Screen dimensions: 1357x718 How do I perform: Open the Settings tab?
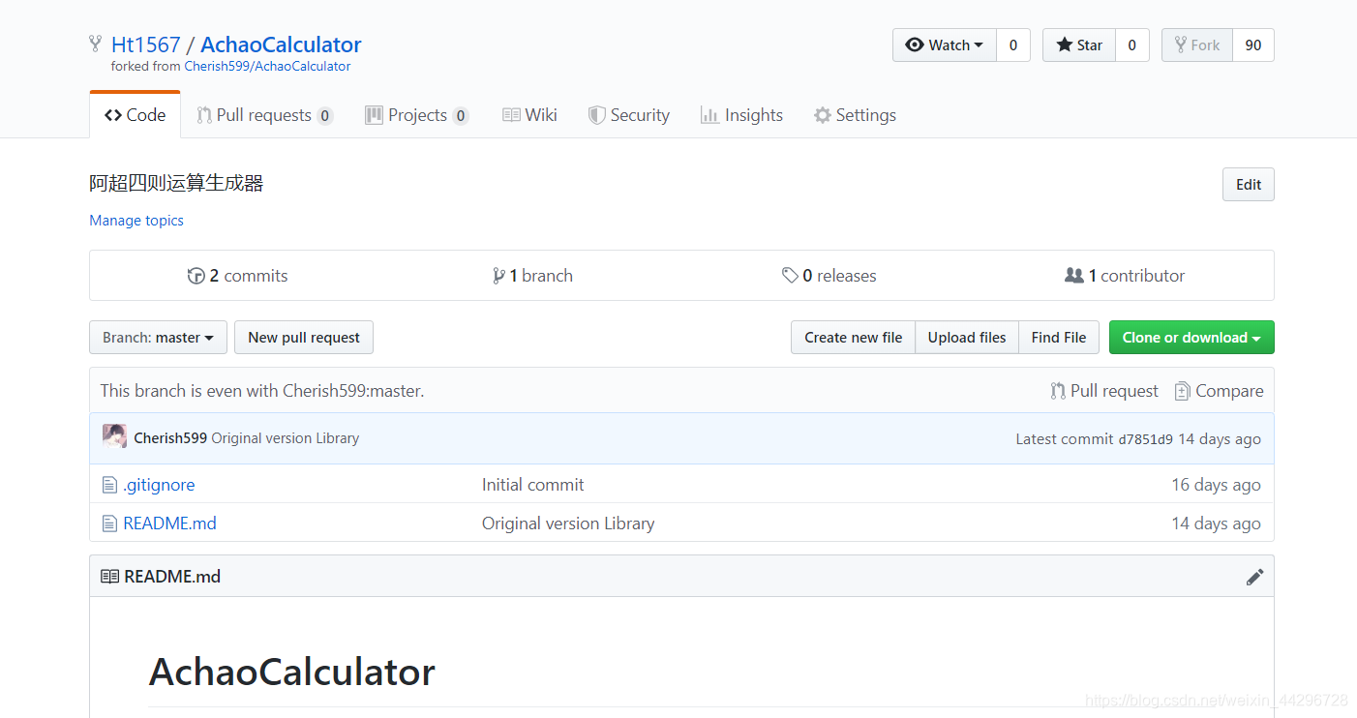[x=855, y=115]
